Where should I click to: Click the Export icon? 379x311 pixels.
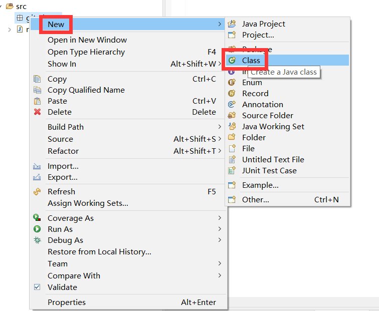pos(37,177)
